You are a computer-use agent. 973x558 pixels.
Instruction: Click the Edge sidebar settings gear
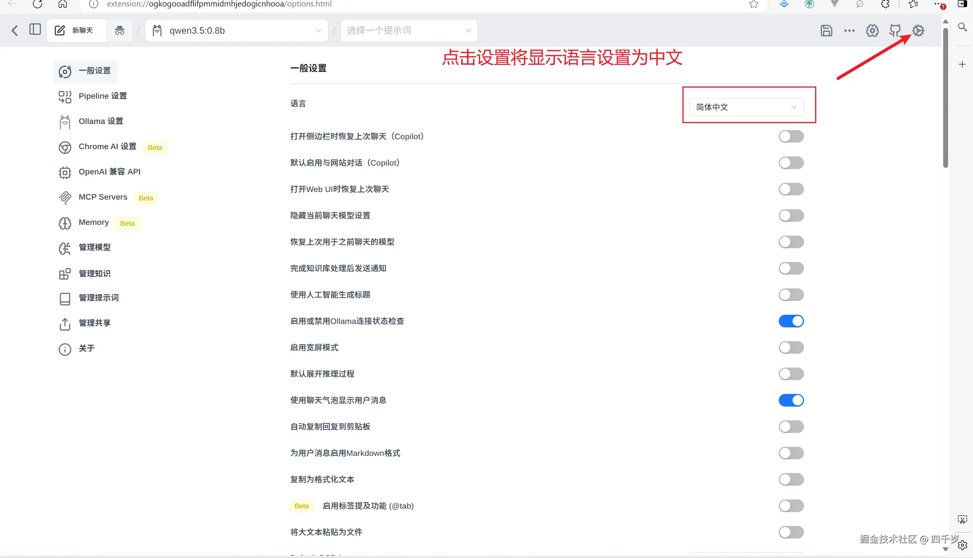click(x=962, y=545)
